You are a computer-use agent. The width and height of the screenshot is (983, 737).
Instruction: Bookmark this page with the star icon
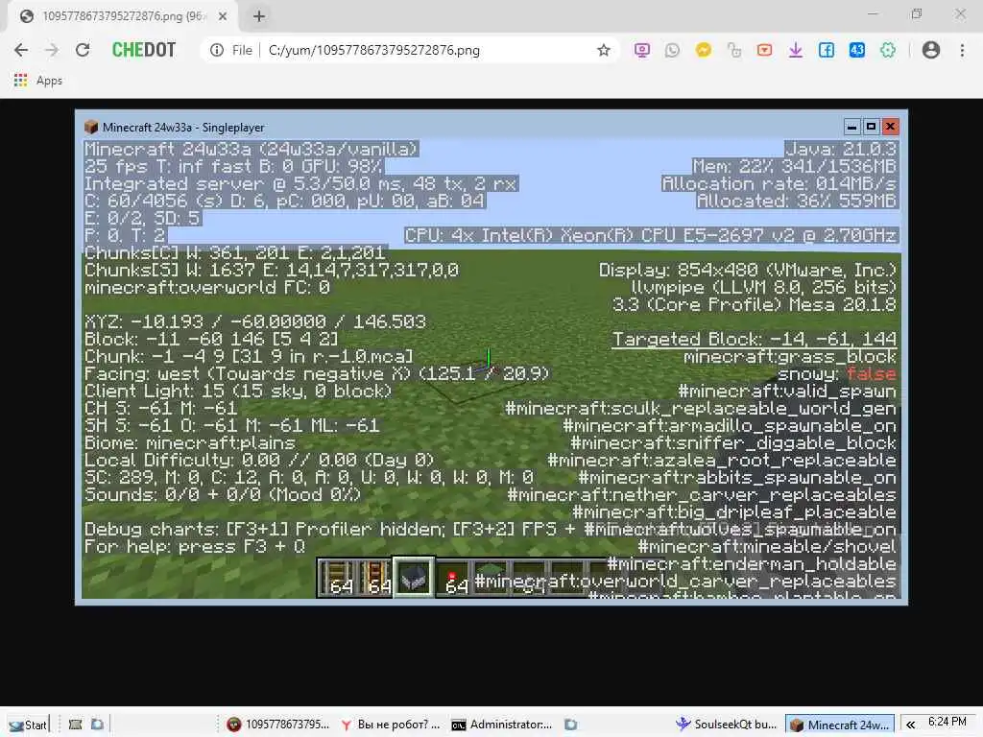click(603, 50)
